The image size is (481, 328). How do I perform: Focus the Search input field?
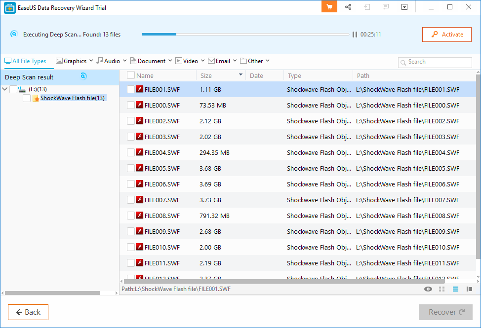coord(435,63)
